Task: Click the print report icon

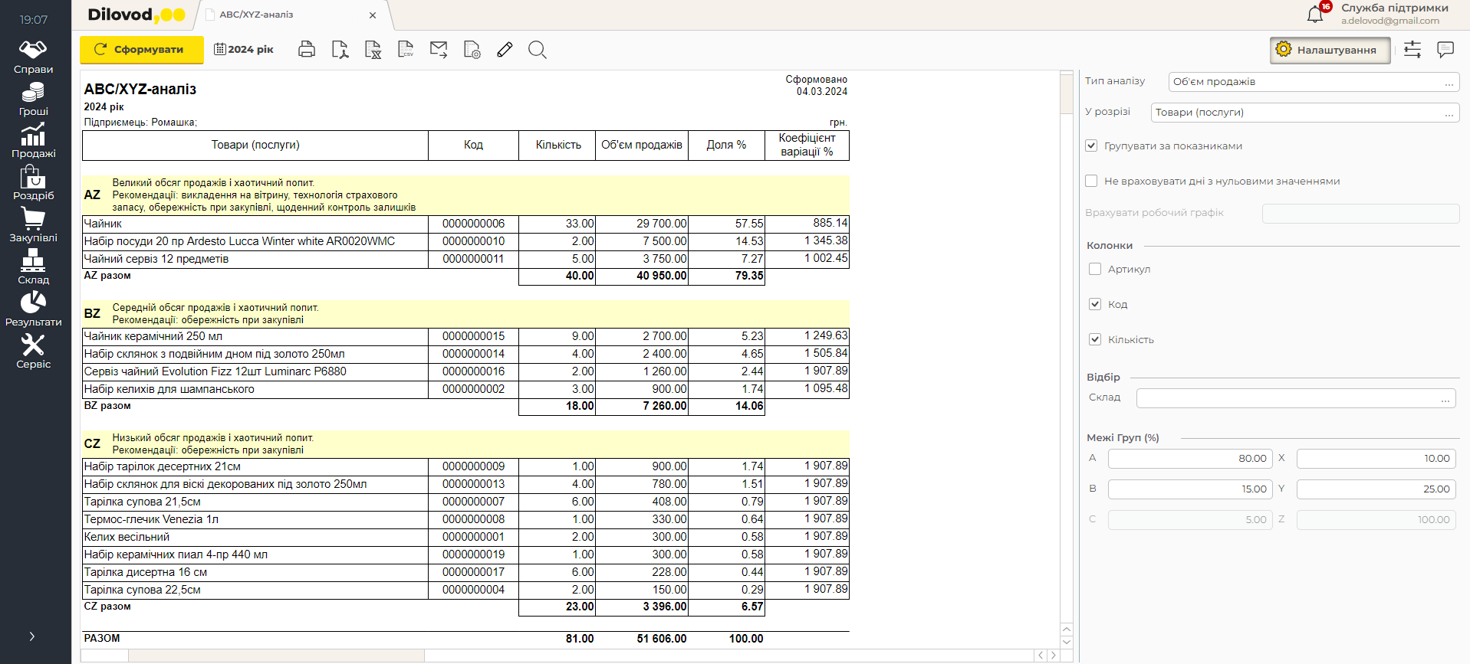Action: [x=307, y=50]
